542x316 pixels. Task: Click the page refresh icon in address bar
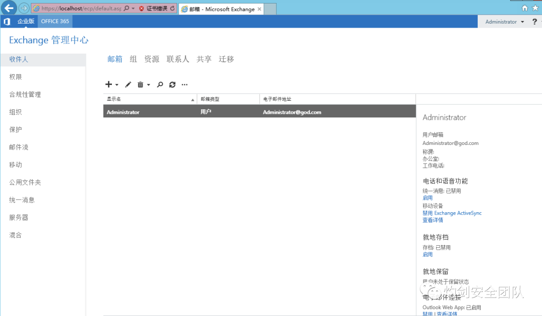173,9
